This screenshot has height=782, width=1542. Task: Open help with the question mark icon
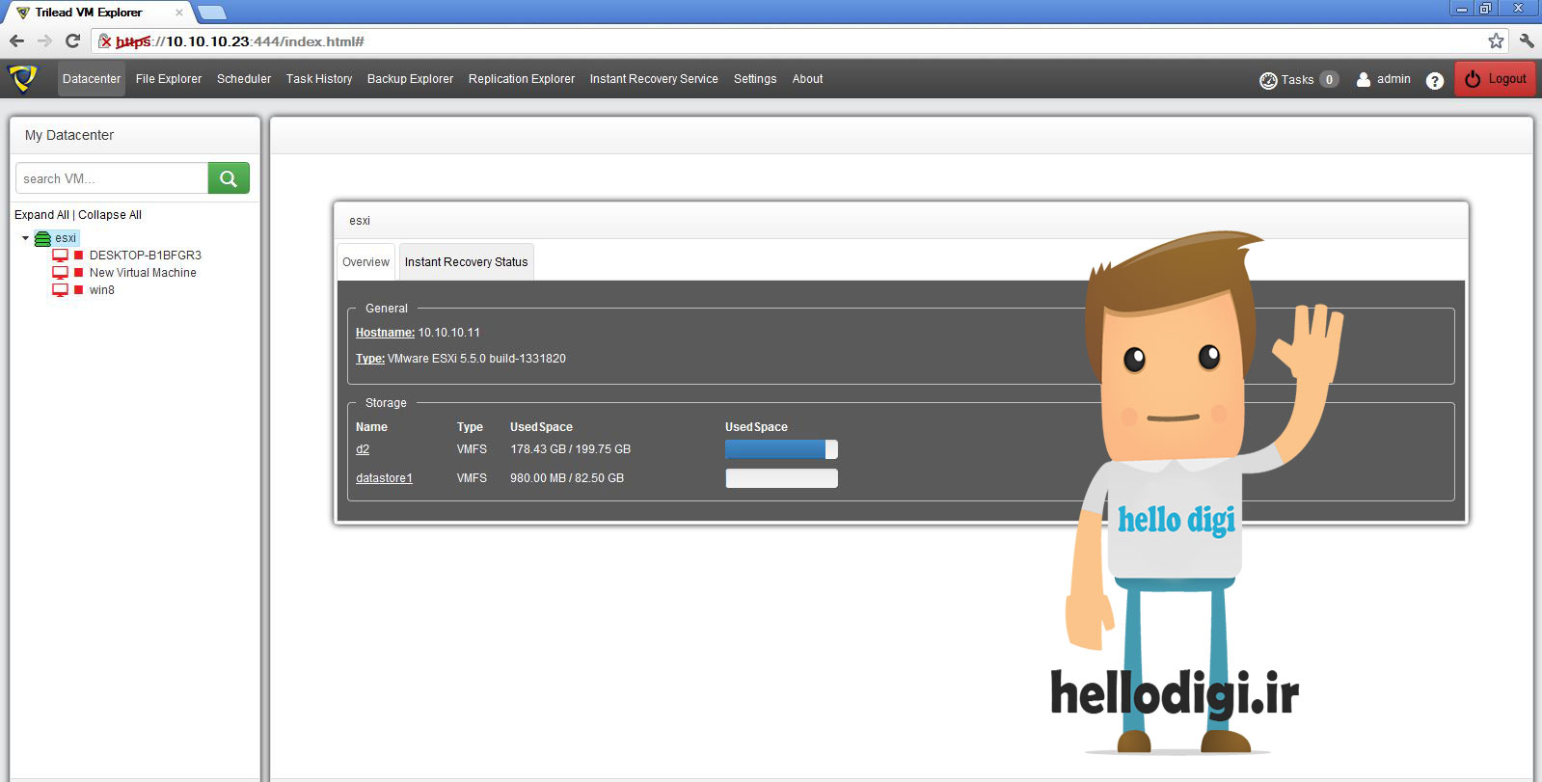coord(1435,80)
